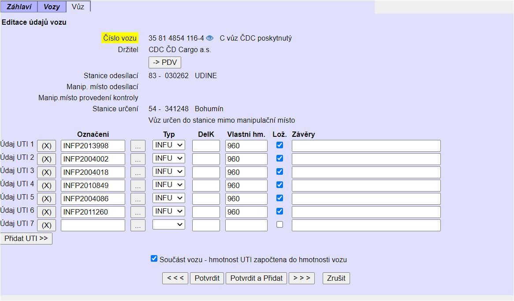Toggle Součást vozu weight checkbox
This screenshot has width=514, height=301.
(154, 259)
